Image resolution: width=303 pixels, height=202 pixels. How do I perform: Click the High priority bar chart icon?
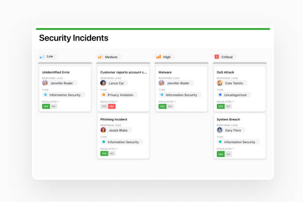158,57
